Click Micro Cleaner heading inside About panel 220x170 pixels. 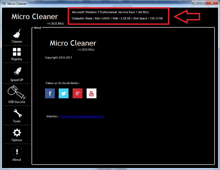tap(73, 43)
